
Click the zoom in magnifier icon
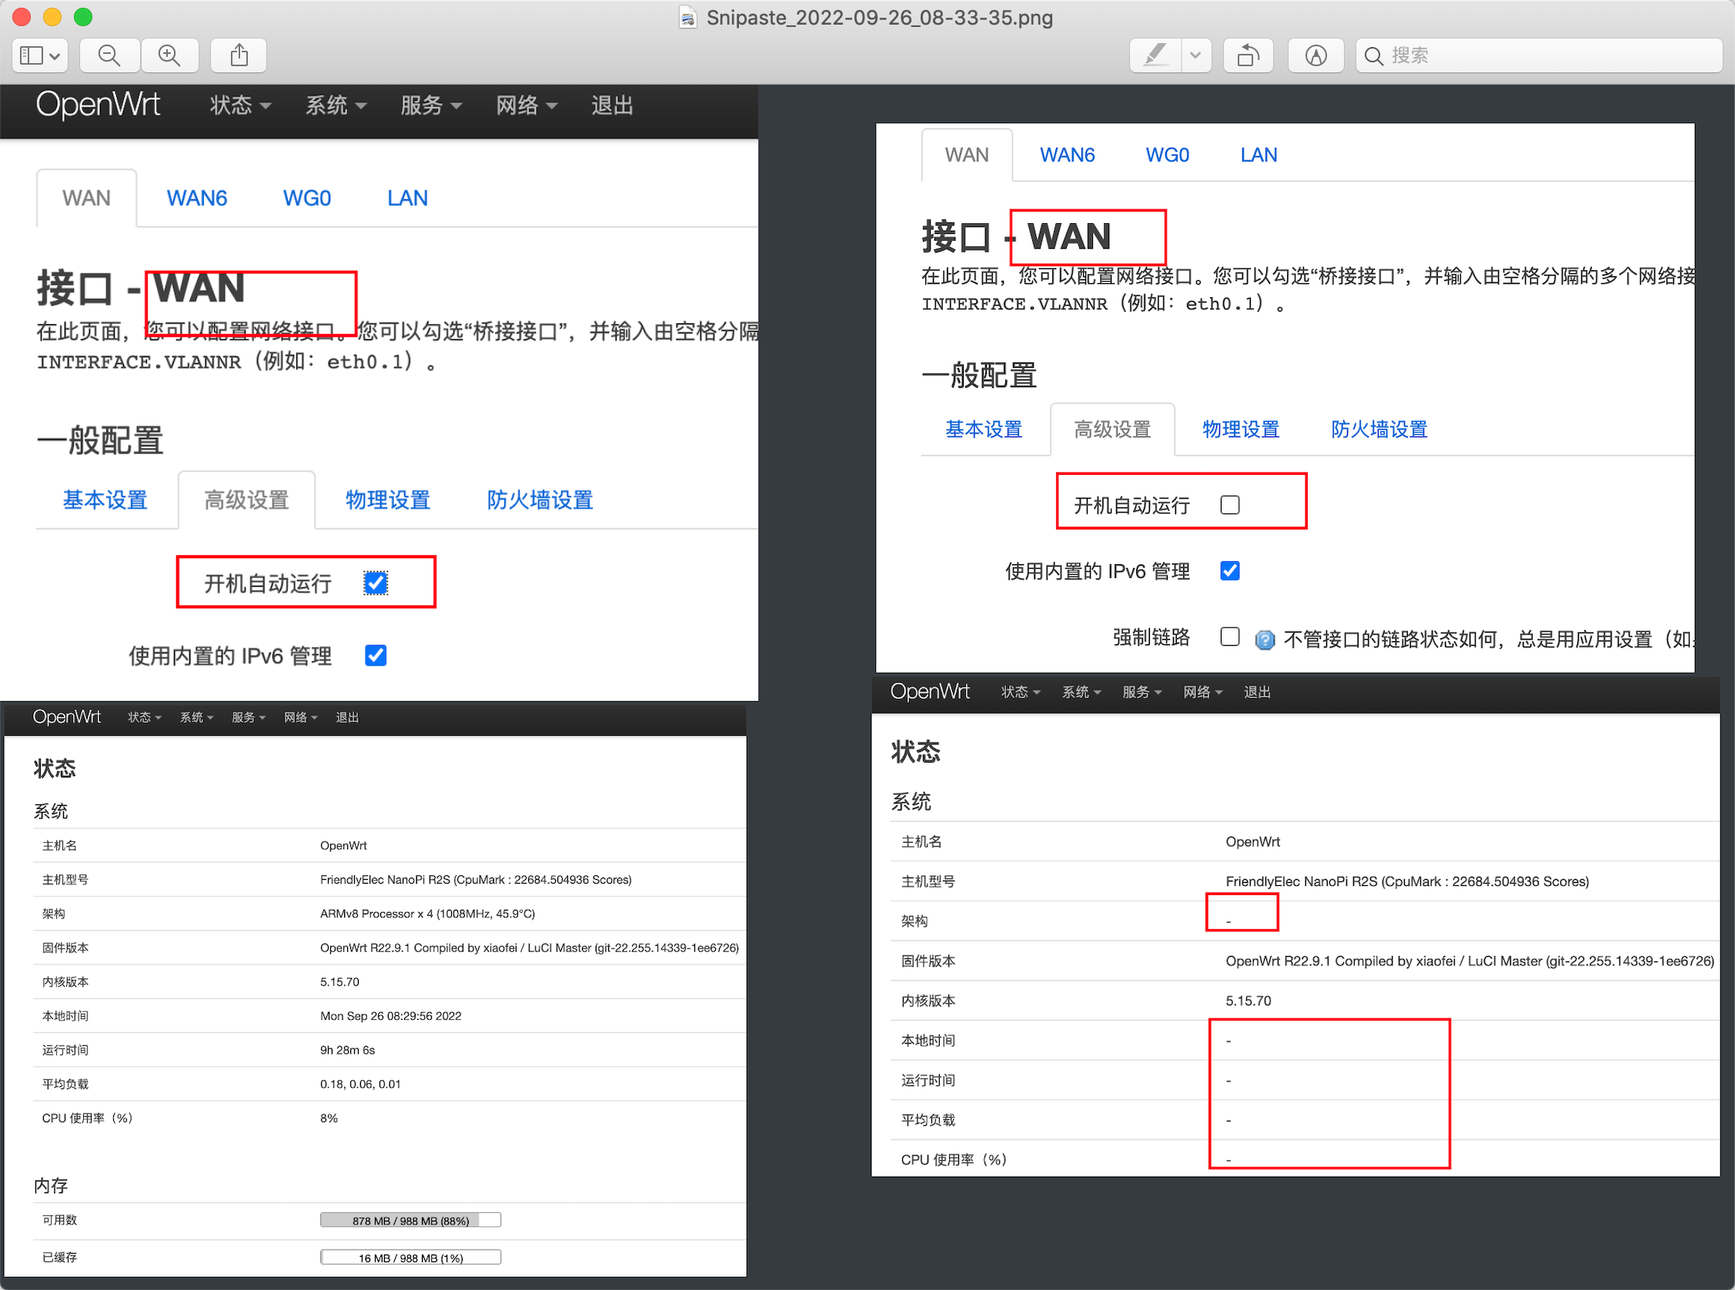pos(169,55)
